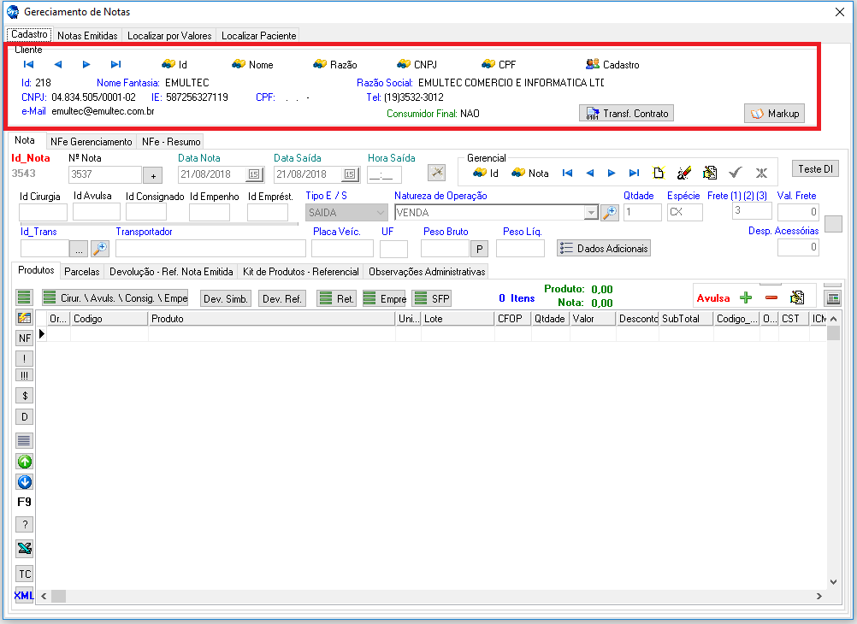Search client by CNPJ binoculars

click(x=404, y=64)
